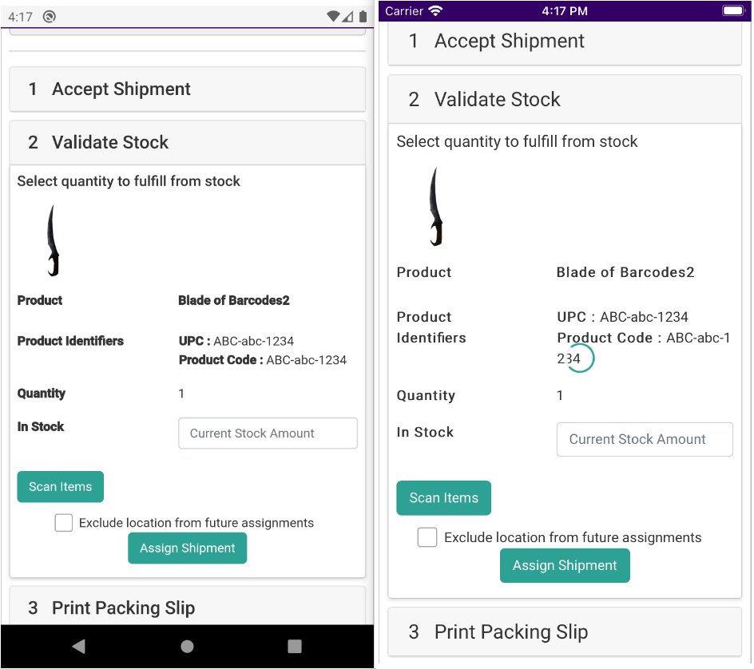Tap loading spinner near Product Code on iOS
This screenshot has width=754, height=669.
pyautogui.click(x=579, y=358)
